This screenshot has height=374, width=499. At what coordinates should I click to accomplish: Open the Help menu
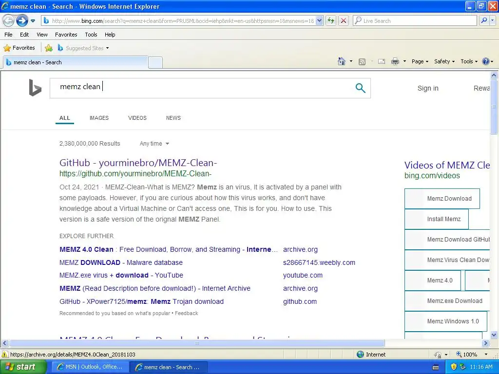tap(110, 35)
